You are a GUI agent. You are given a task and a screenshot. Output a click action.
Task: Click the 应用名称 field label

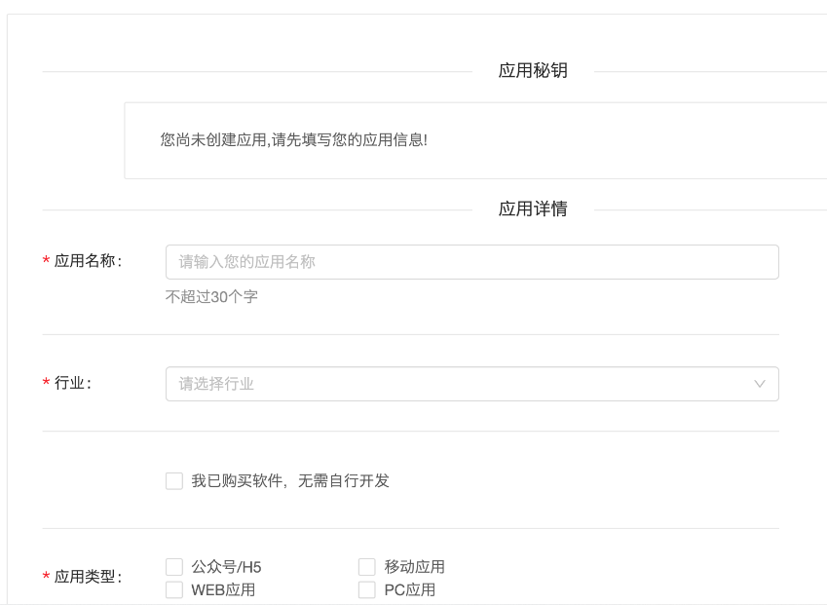tap(86, 261)
